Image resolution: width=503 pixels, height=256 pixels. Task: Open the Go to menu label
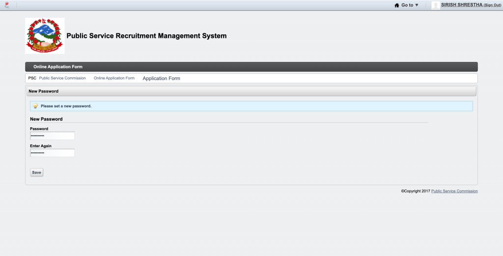pos(407,5)
